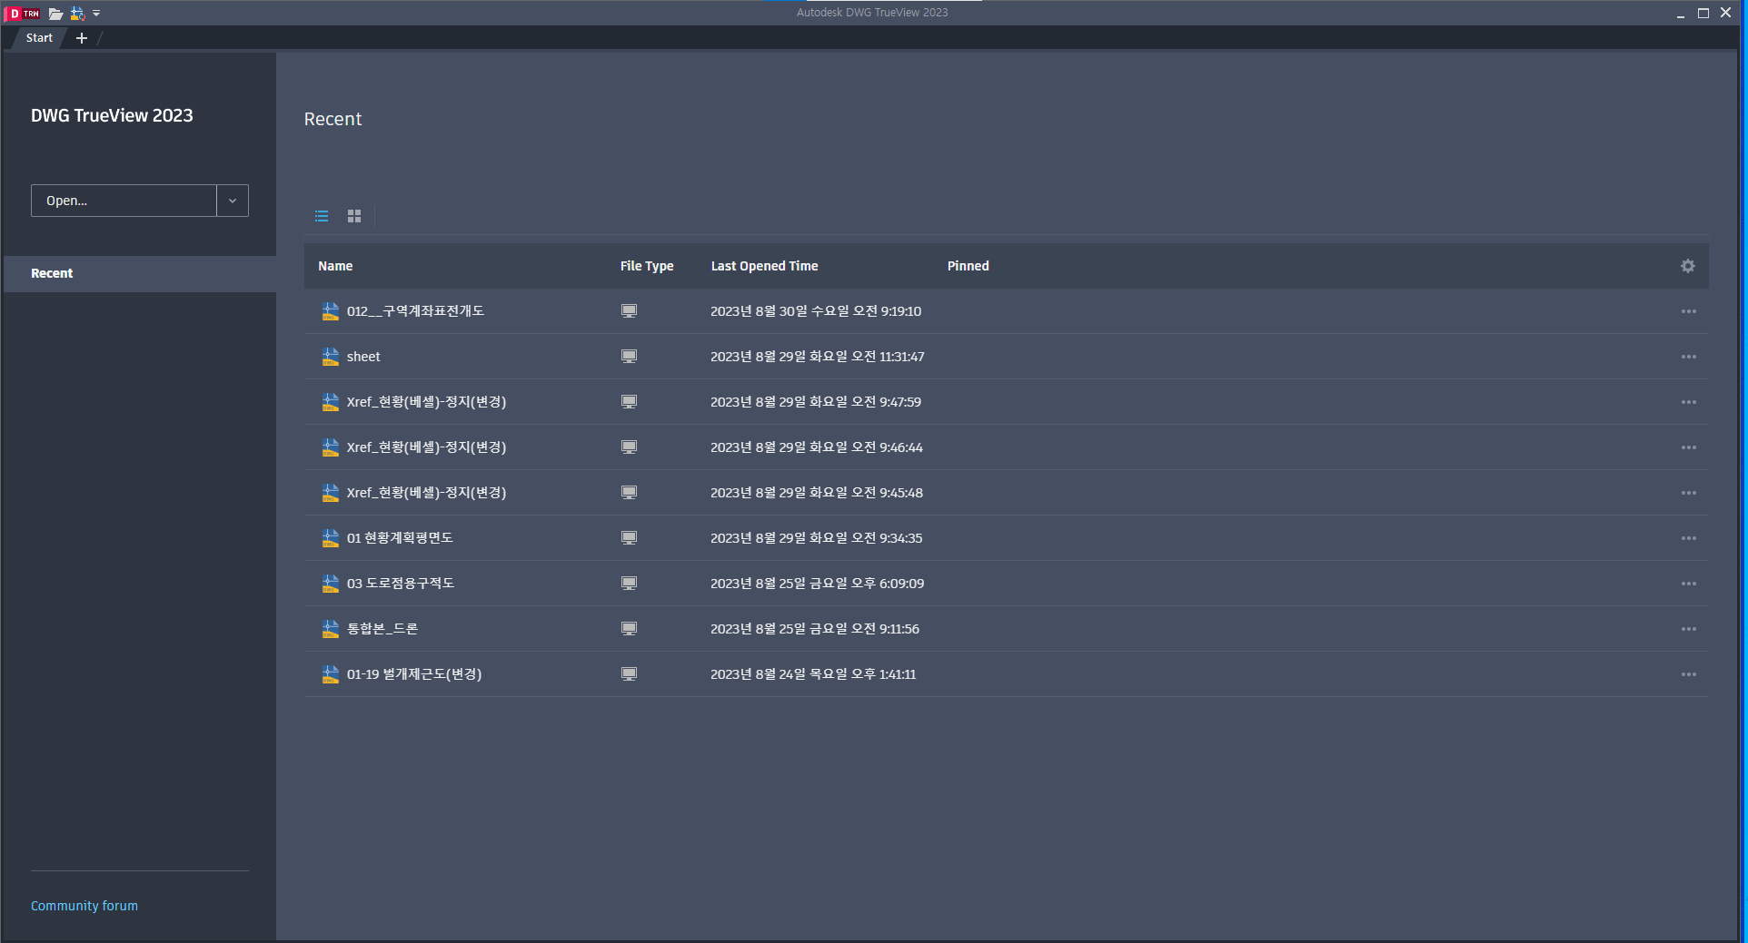The image size is (1748, 943).
Task: Click the Pinned column header
Action: pyautogui.click(x=968, y=266)
